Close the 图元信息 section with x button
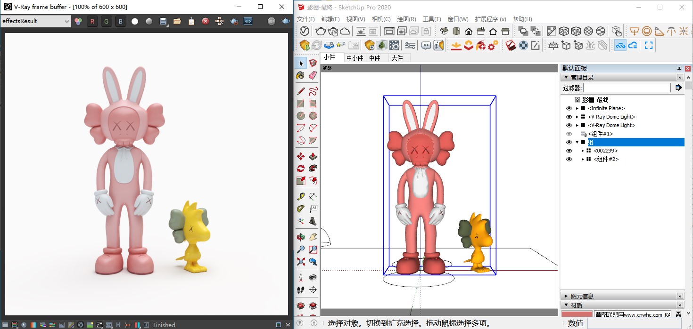The height and width of the screenshot is (329, 693). (x=680, y=296)
